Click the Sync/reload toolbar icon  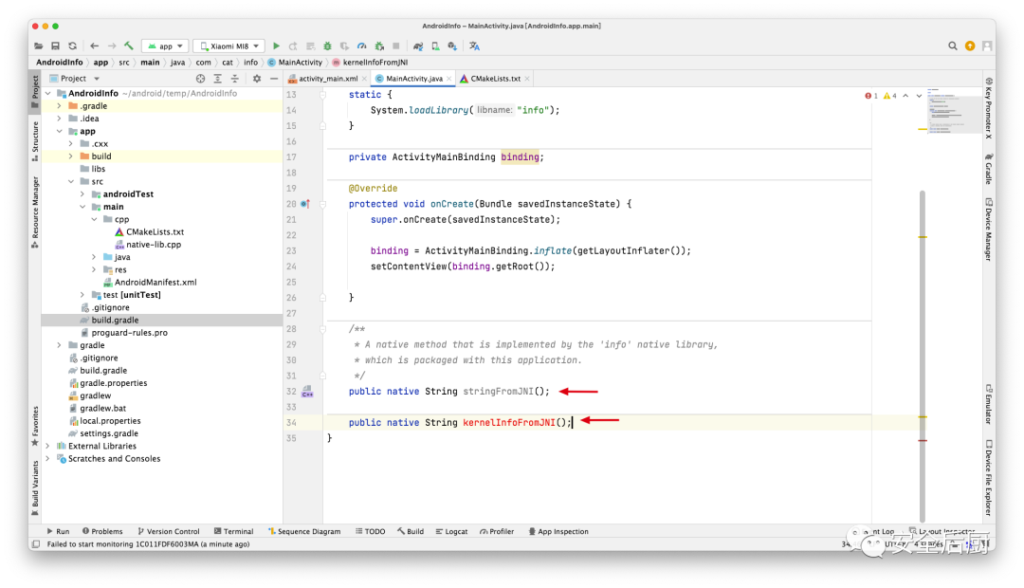[73, 46]
